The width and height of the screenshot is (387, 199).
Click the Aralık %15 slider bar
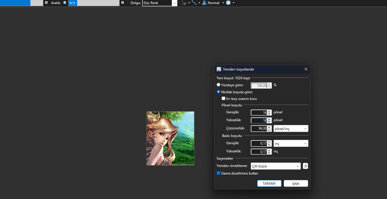click(94, 3)
